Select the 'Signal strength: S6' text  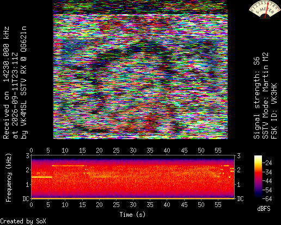(x=256, y=98)
